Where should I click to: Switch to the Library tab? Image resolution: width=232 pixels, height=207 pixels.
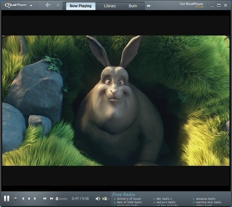click(110, 6)
